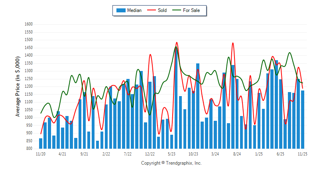The image size is (319, 173).
Task: Click the 2/22 x-axis date label
Action: point(106,153)
